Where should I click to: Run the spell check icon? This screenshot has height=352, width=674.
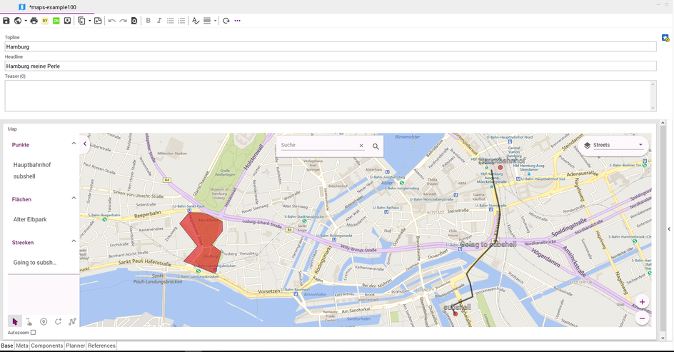[x=196, y=21]
